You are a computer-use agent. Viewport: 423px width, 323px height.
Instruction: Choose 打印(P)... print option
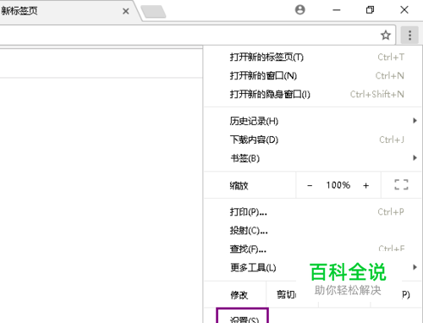(312, 211)
